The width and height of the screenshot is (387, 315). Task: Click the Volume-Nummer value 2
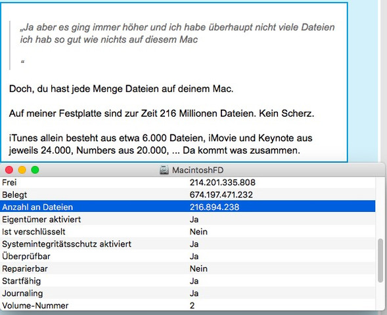coord(193,306)
